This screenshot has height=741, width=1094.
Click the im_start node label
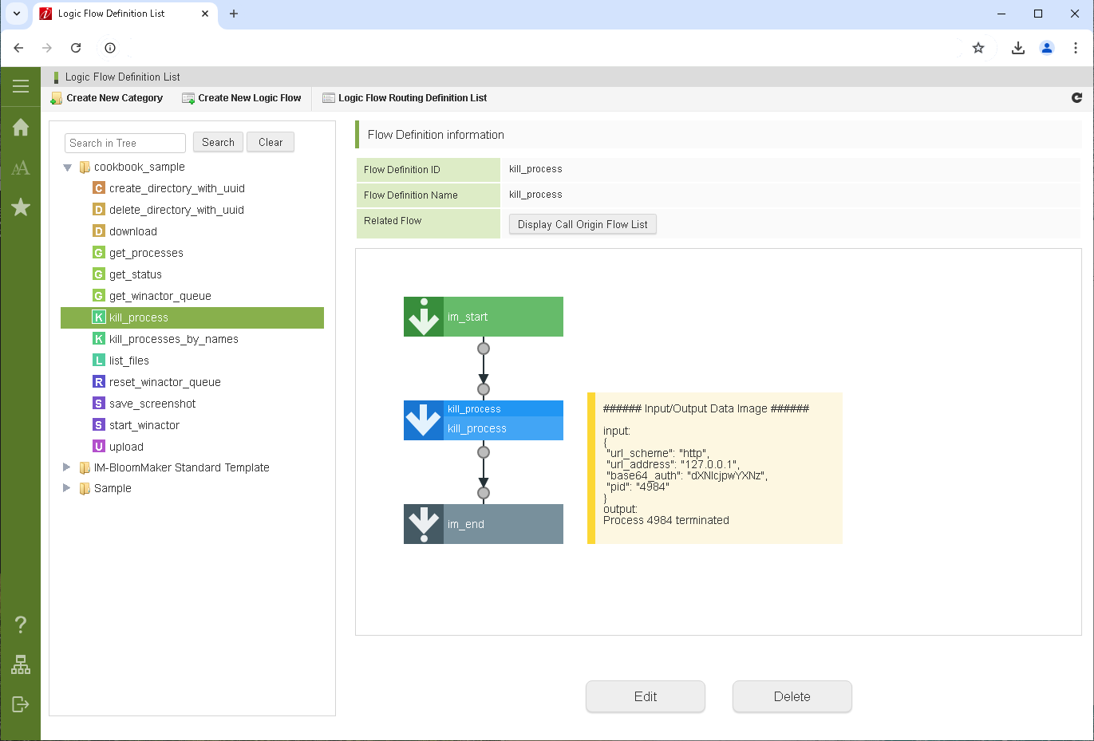pyautogui.click(x=468, y=317)
